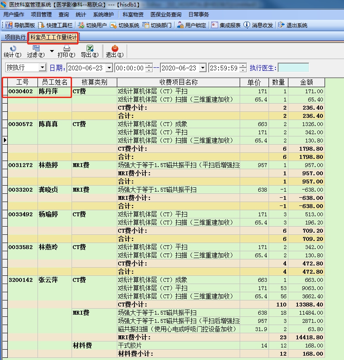The height and width of the screenshot is (360, 344).
Task: Click the amount 13388.40 cell
Action: 306,305
